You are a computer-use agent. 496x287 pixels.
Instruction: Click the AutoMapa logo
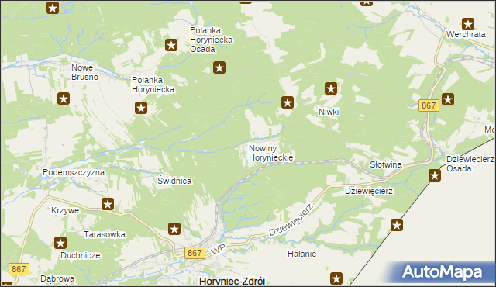442,272
